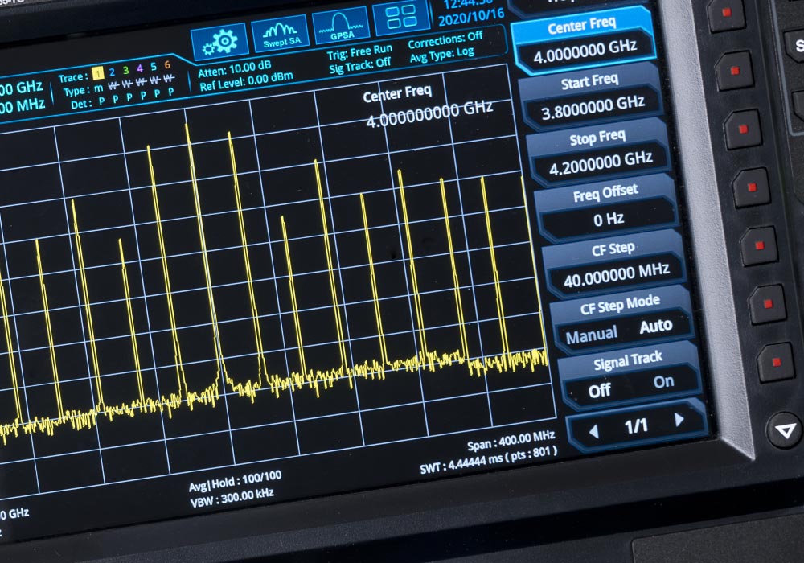The height and width of the screenshot is (563, 804).
Task: Click the Sig Track: Off status
Action: pos(359,65)
